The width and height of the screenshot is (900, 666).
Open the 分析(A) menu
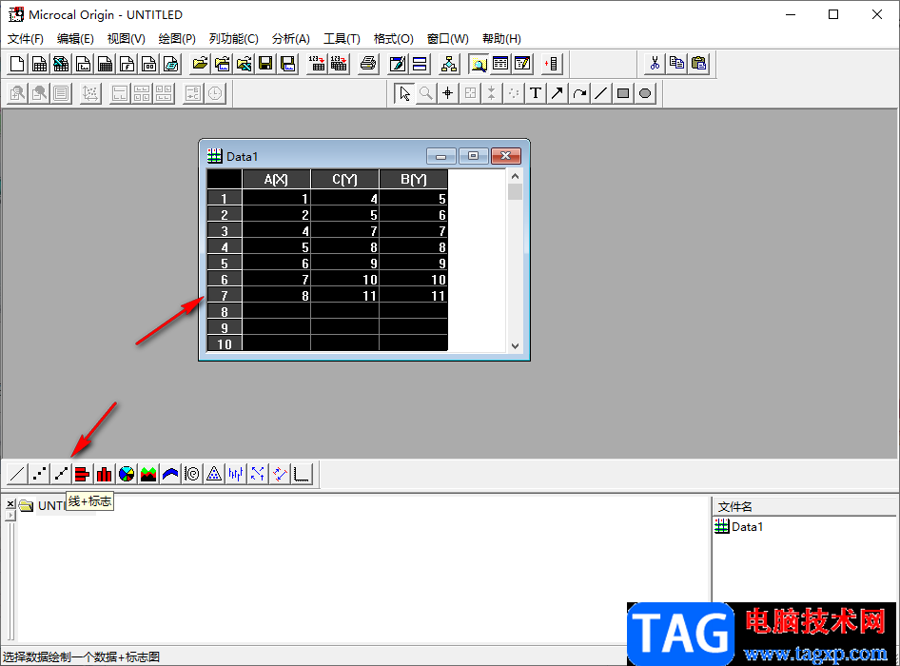[x=290, y=38]
